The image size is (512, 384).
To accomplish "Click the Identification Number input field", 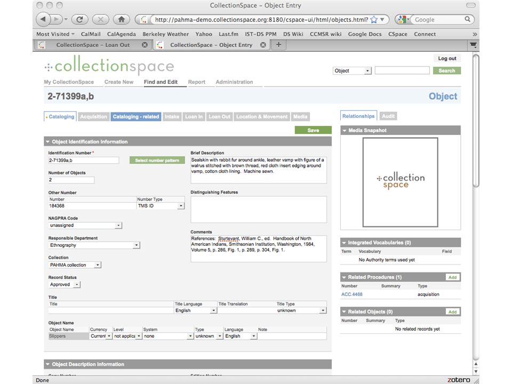I will 84,161.
